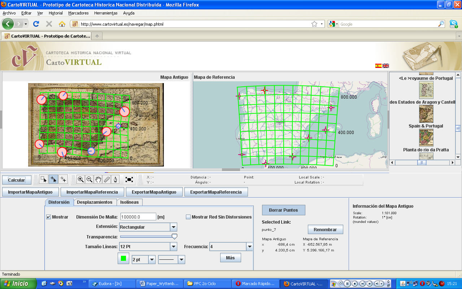Open the Historial menu

tap(56, 13)
